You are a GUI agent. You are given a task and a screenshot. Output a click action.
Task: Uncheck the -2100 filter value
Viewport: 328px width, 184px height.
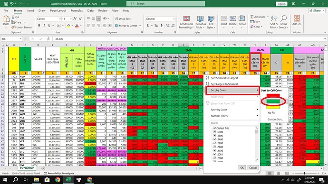point(214,151)
